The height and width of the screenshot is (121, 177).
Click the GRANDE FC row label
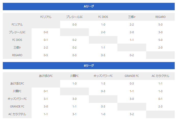click(17, 106)
